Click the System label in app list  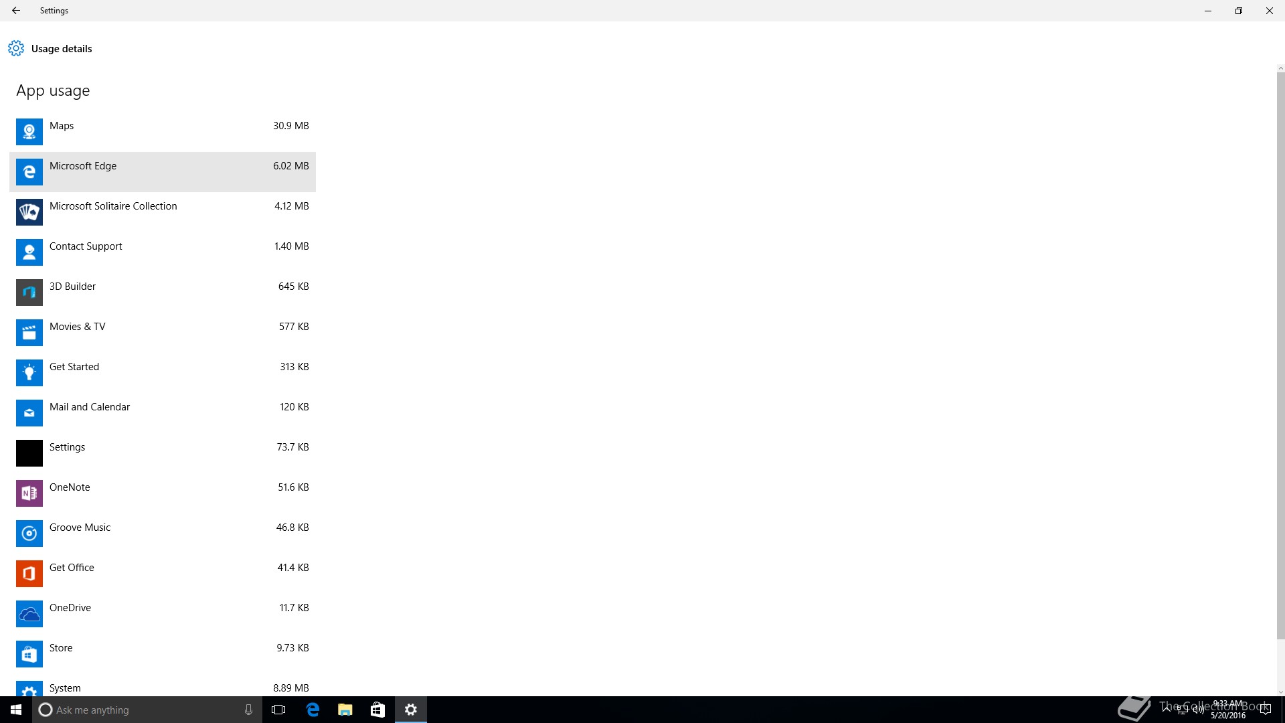click(65, 688)
